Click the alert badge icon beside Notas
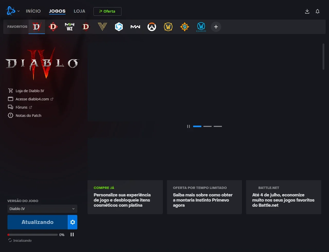Viewport: 329px width, 252px height. tap(11, 115)
